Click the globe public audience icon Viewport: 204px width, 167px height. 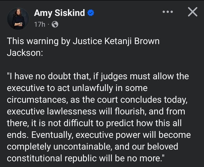(55, 24)
